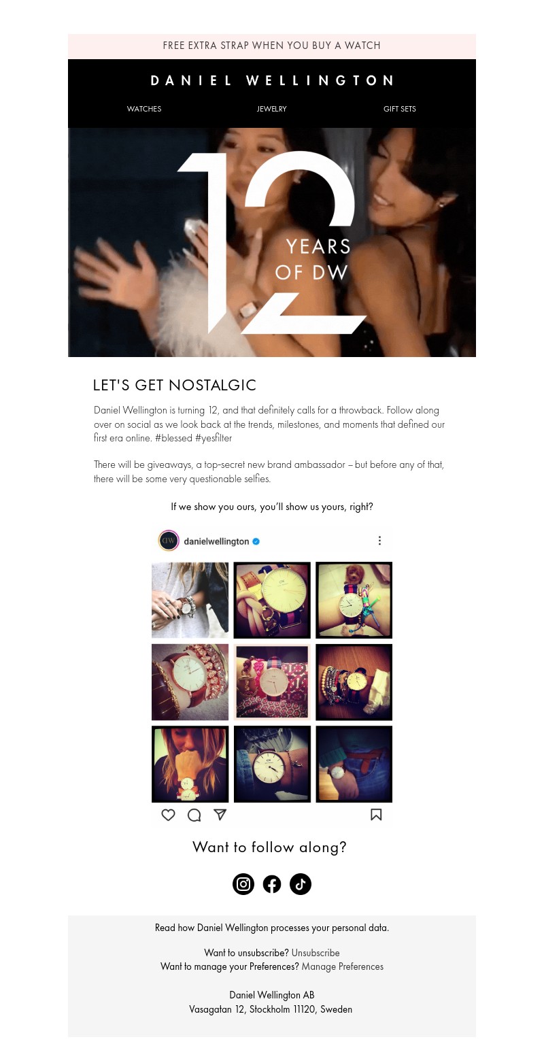Screen dimensions: 544x1063
Task: Click the danielwellington Instagram username
Action: coord(216,541)
